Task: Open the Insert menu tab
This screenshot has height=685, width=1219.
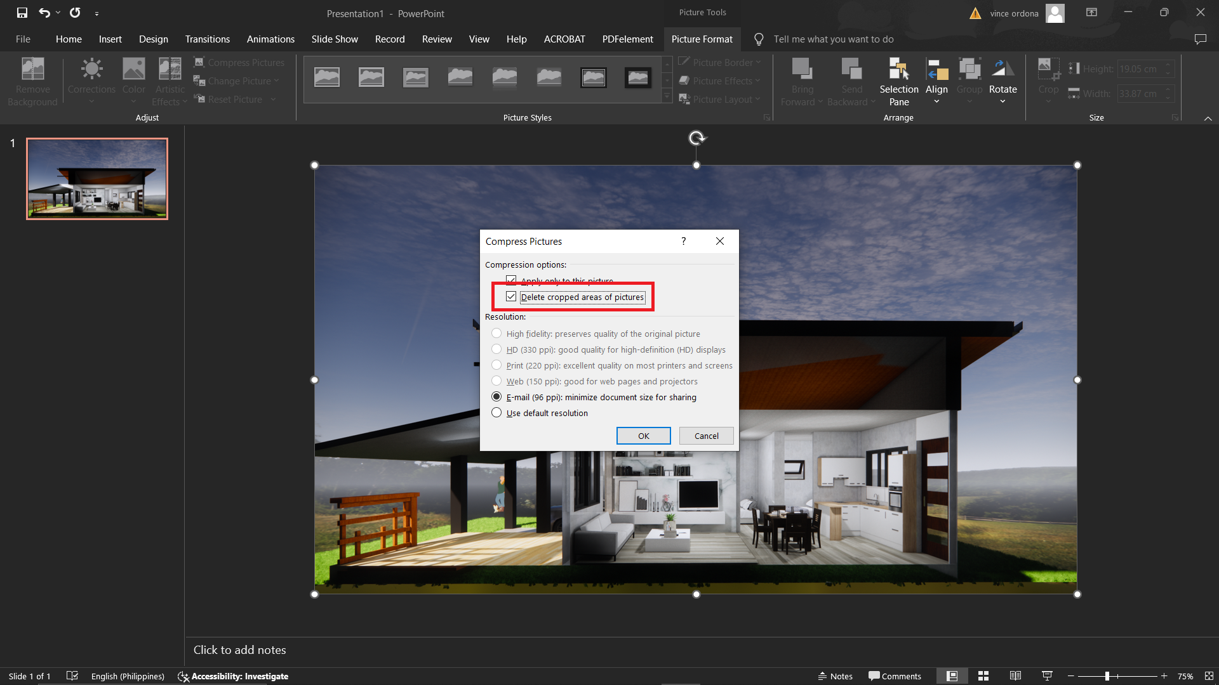Action: (x=110, y=39)
